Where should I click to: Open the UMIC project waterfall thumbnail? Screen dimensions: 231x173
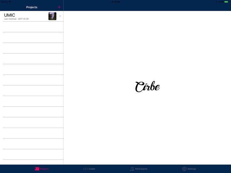pos(52,16)
